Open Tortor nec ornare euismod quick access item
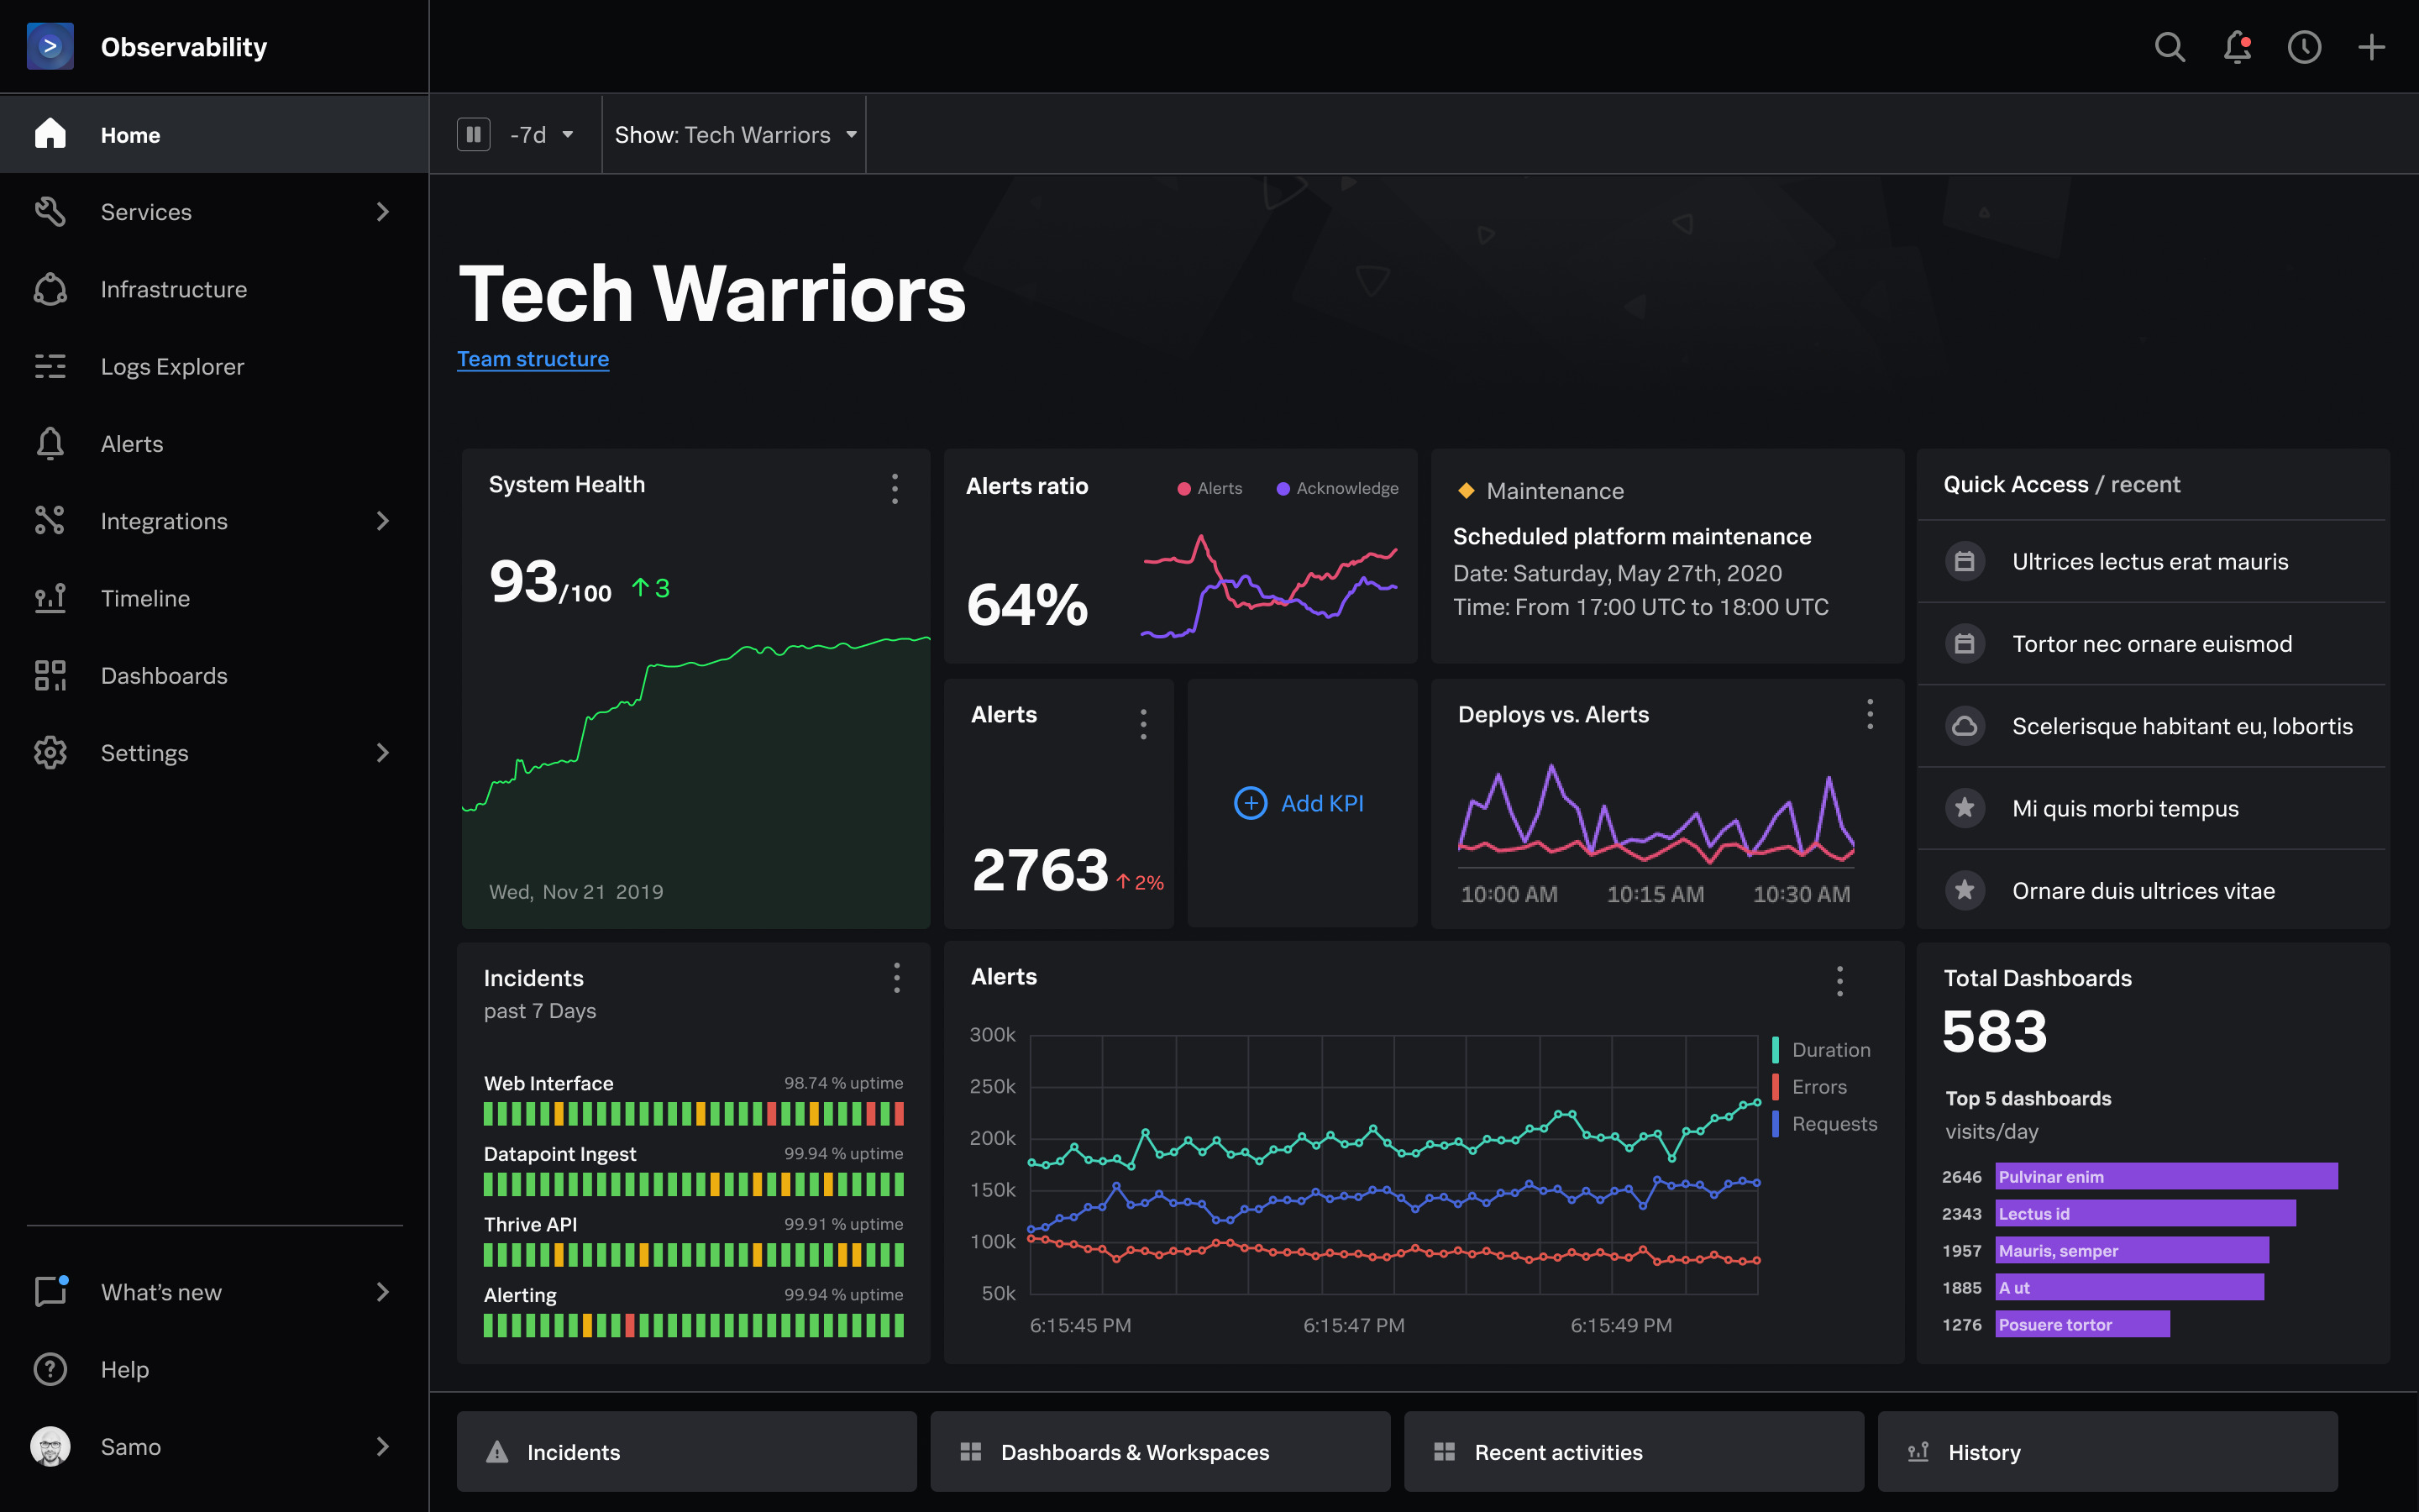The image size is (2419, 1512). 2151,644
